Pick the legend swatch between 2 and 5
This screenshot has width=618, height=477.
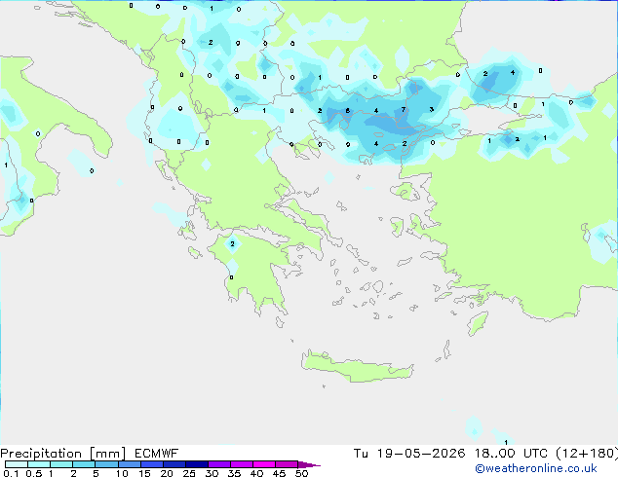pyautogui.click(x=84, y=464)
